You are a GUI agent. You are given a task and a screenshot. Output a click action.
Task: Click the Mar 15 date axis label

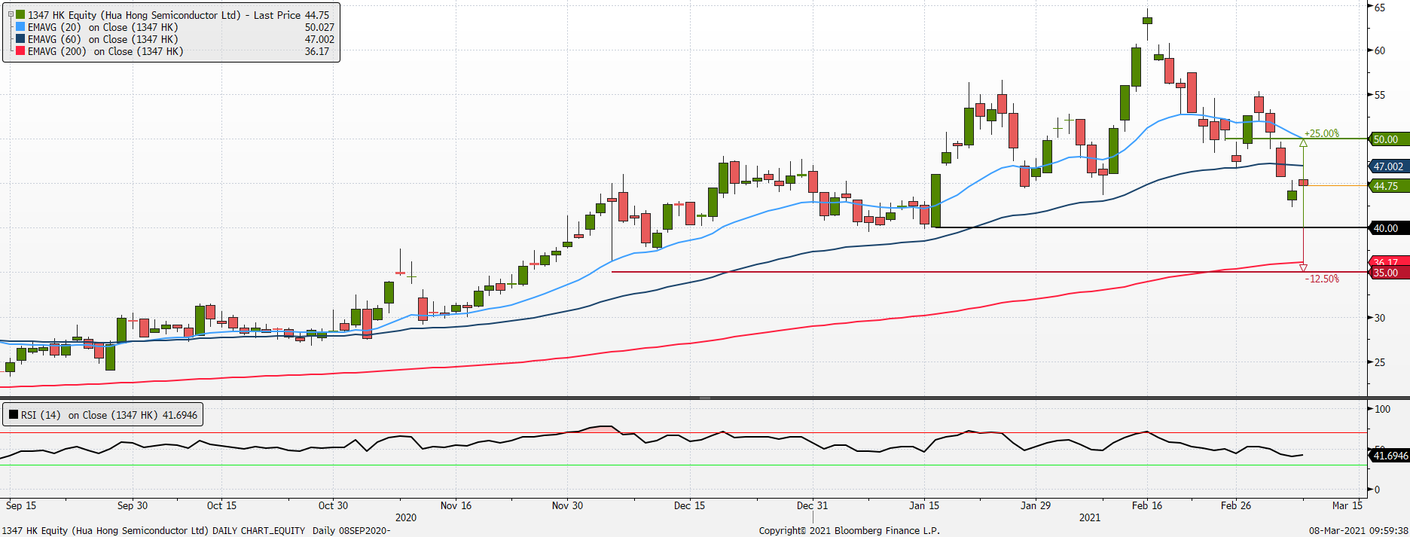[x=1347, y=505]
